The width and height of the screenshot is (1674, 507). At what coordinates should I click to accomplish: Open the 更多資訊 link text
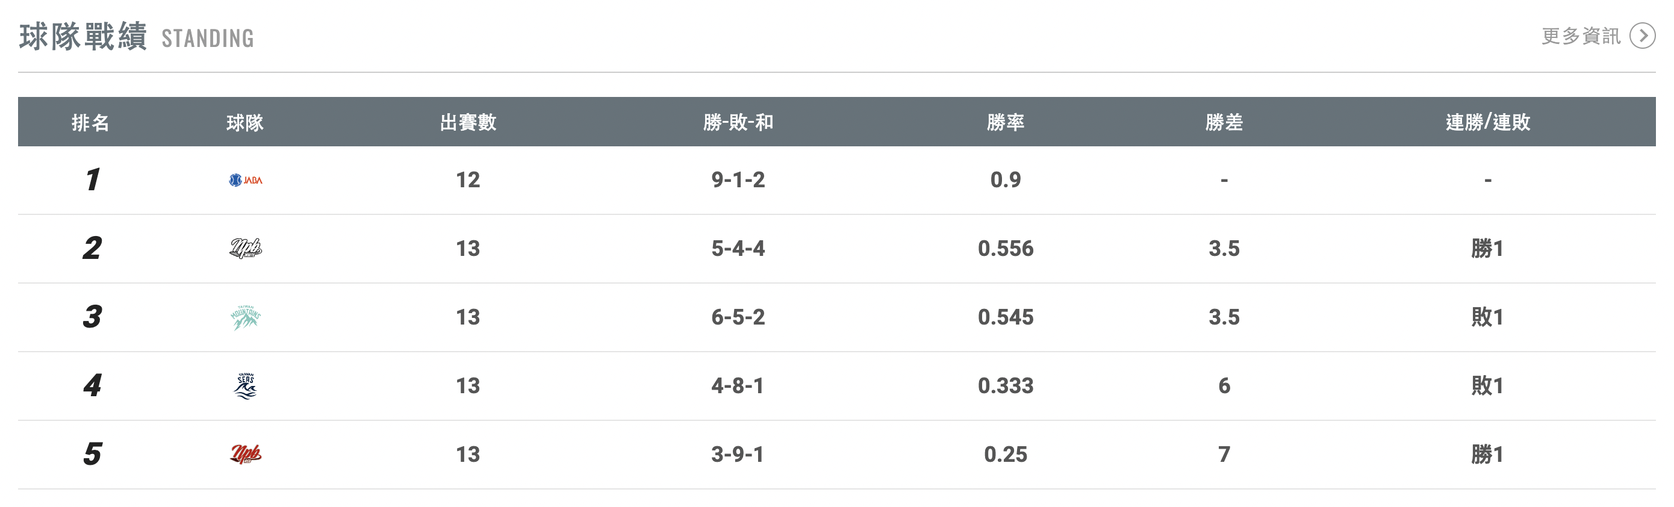pyautogui.click(x=1581, y=36)
